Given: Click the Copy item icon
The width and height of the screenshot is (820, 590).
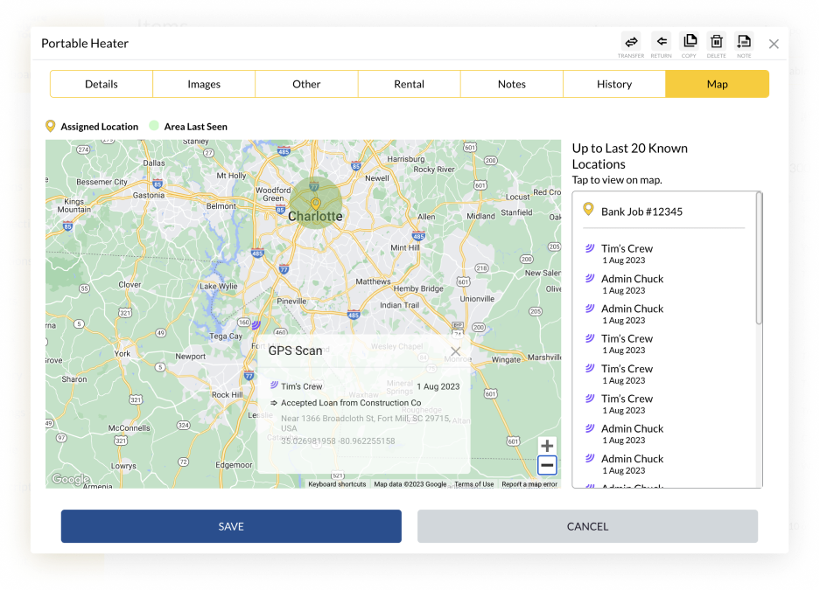Looking at the screenshot, I should (689, 41).
